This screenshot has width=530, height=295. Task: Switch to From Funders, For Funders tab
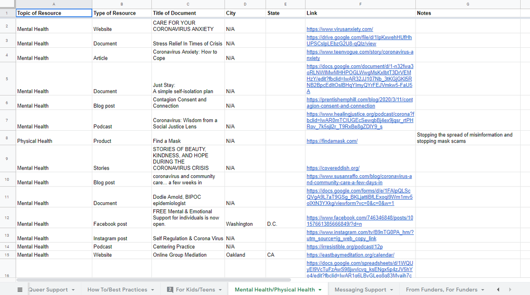point(442,290)
